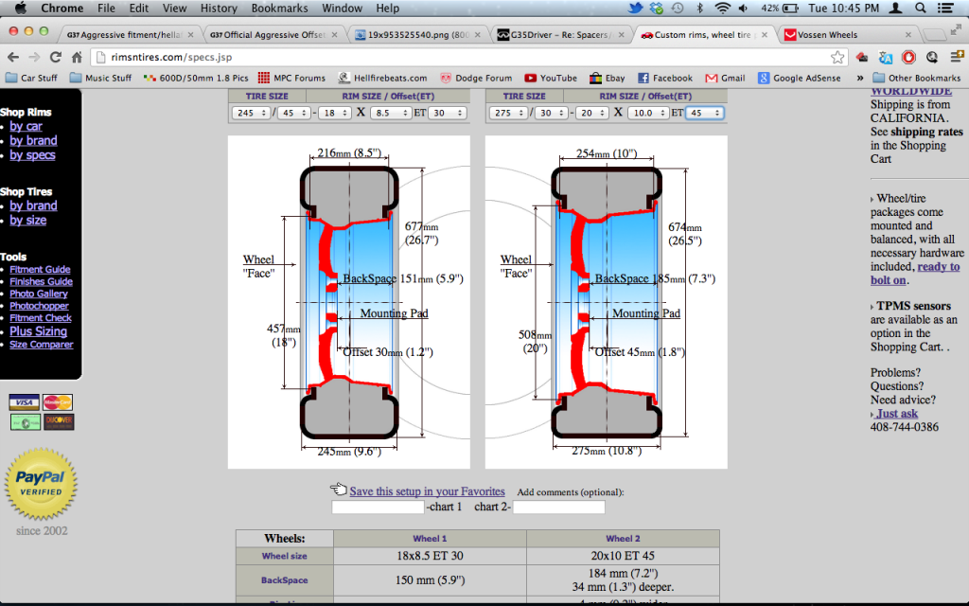Click the Wheel 2 diagram image
969x606 pixels.
click(607, 302)
